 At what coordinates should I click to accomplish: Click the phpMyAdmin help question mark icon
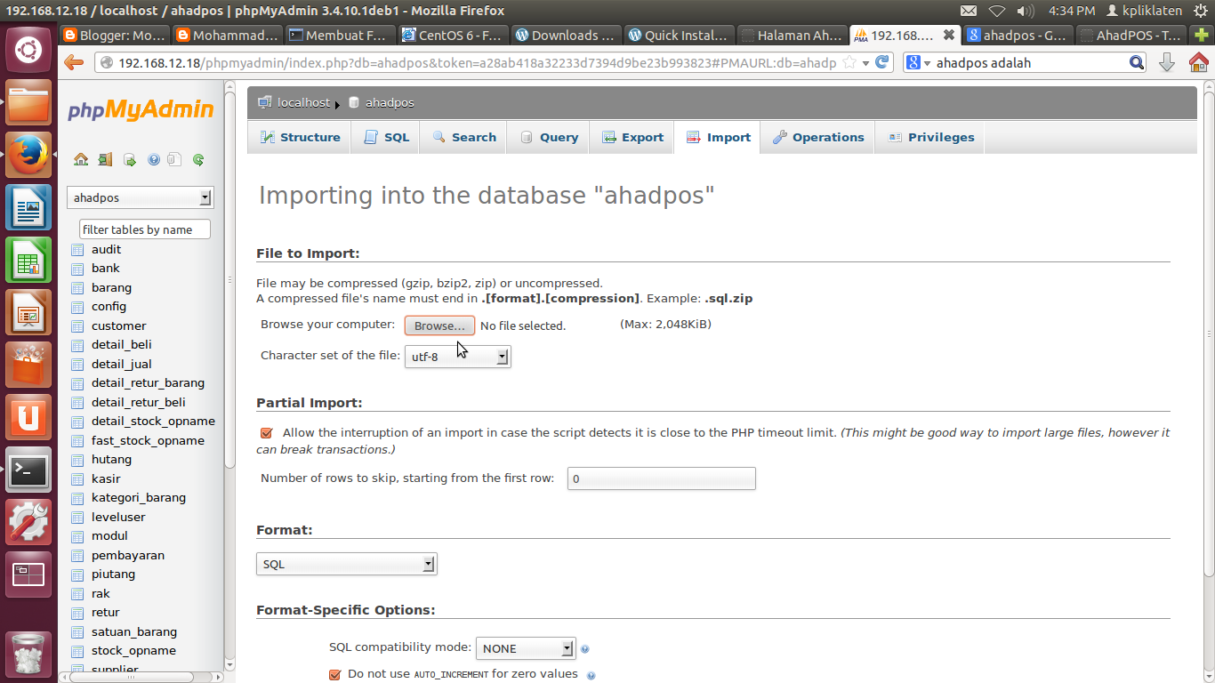154,158
